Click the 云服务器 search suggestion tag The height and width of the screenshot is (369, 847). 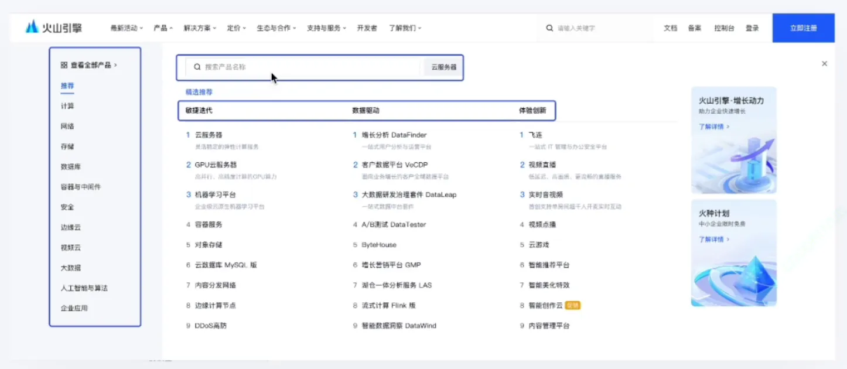click(x=443, y=67)
